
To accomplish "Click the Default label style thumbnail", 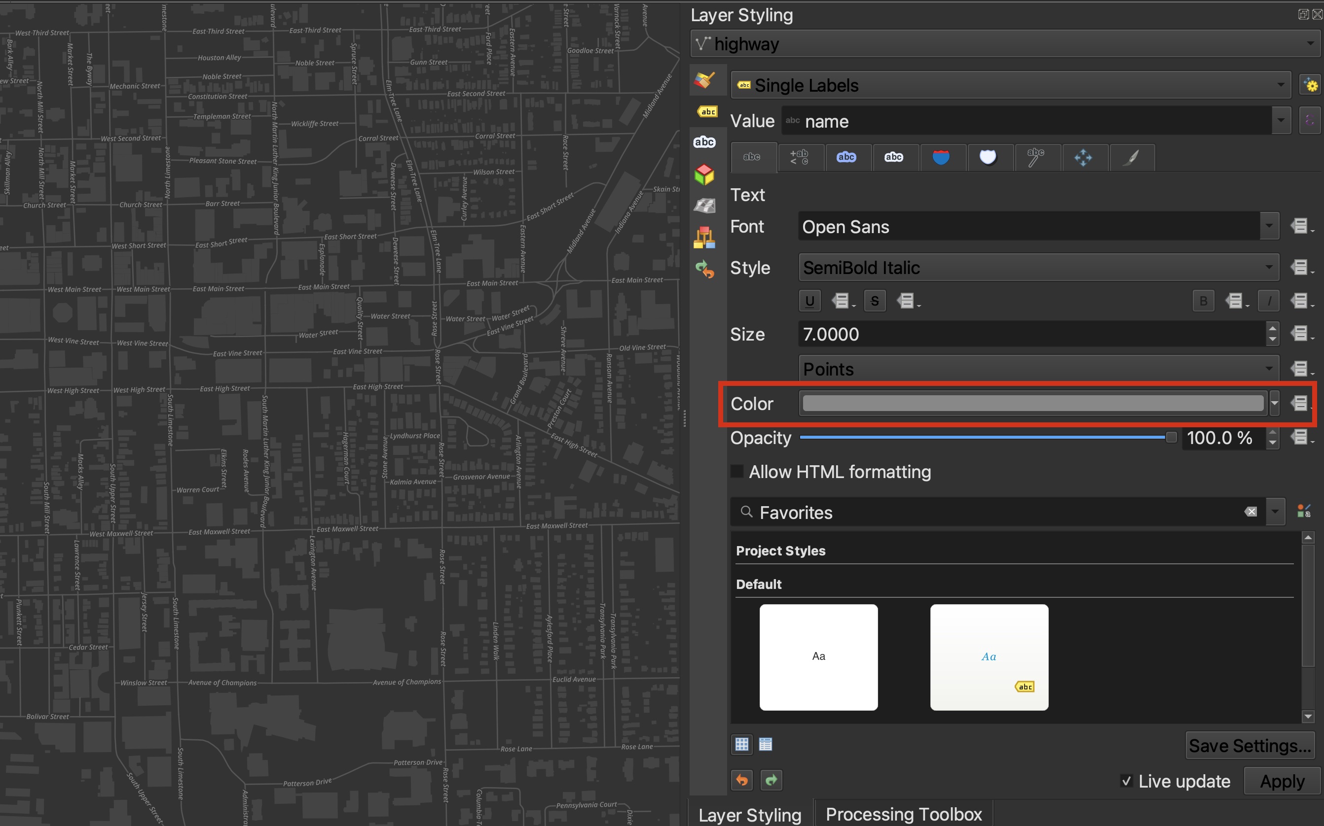I will (818, 656).
